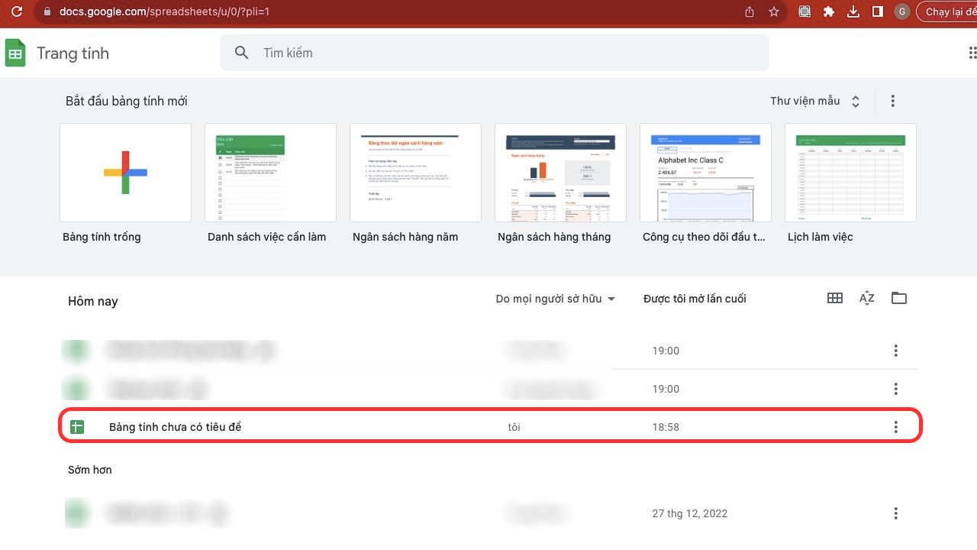Click the Hôm nay section label

(93, 301)
